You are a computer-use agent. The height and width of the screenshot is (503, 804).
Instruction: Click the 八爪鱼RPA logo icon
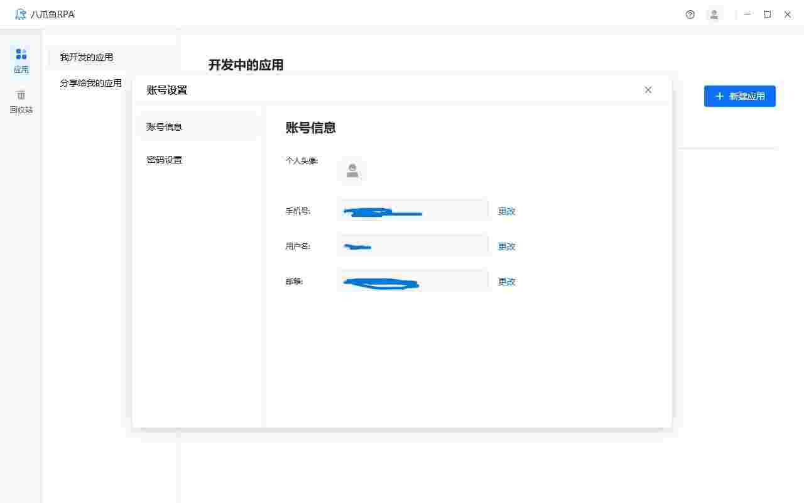(20, 14)
